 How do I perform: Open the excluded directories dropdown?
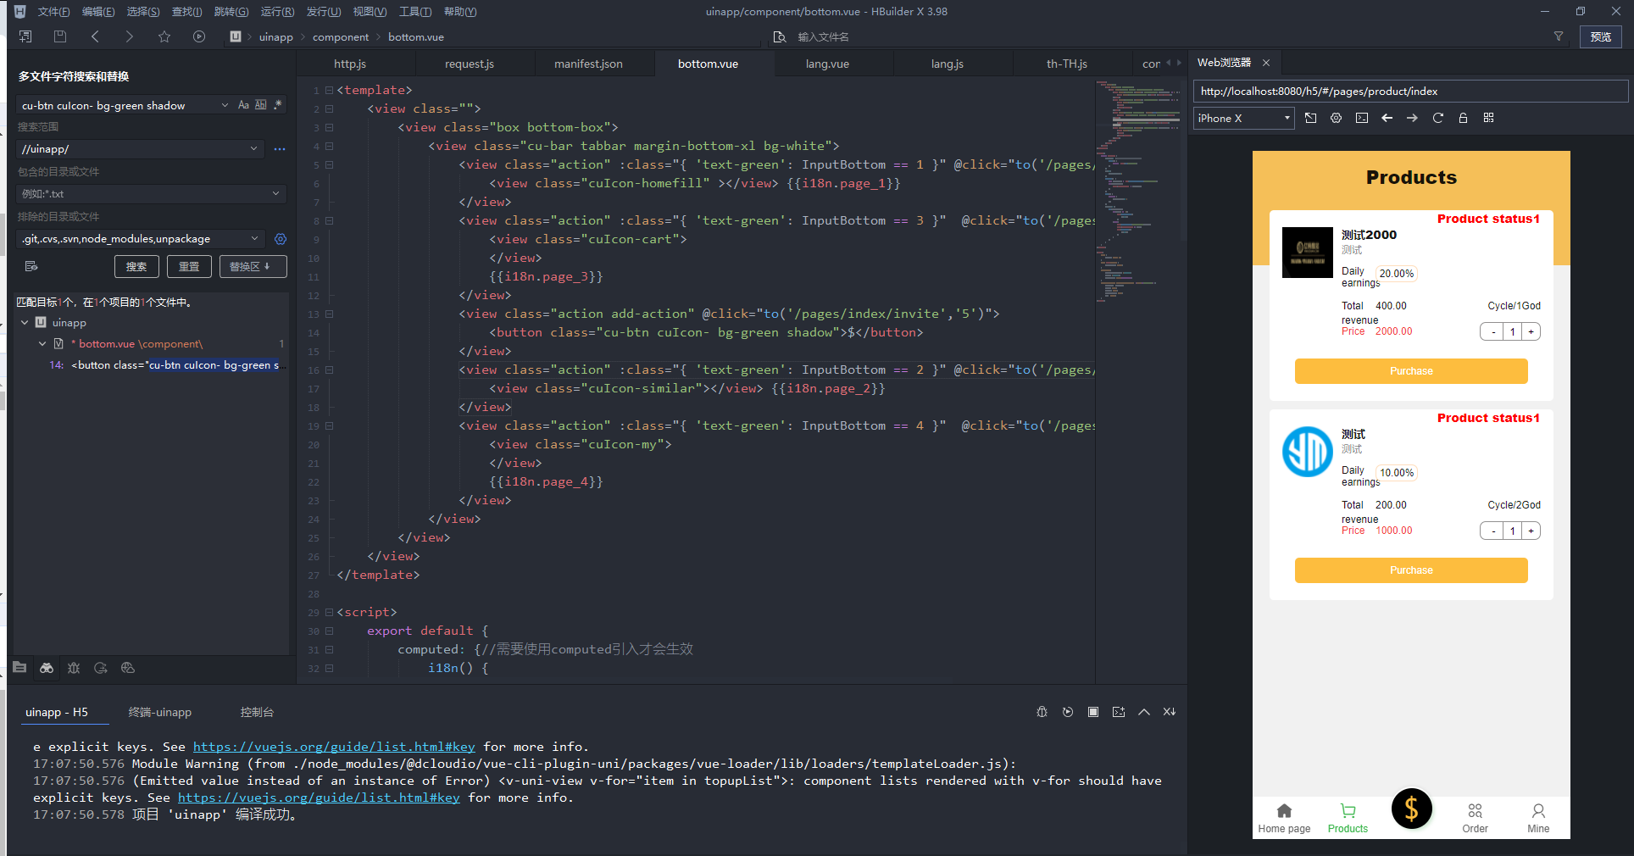point(254,238)
